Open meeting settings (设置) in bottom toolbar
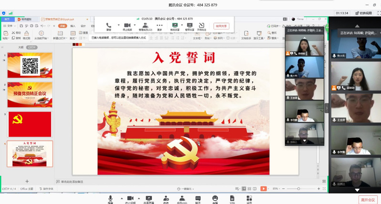This screenshot has width=381, height=204. [249, 199]
